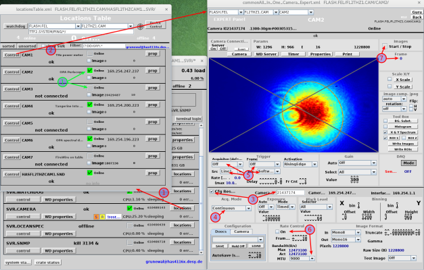Screen dimensions: 424x270
Task: Enable the Images Start / Stop checkbox
Action: point(385,47)
